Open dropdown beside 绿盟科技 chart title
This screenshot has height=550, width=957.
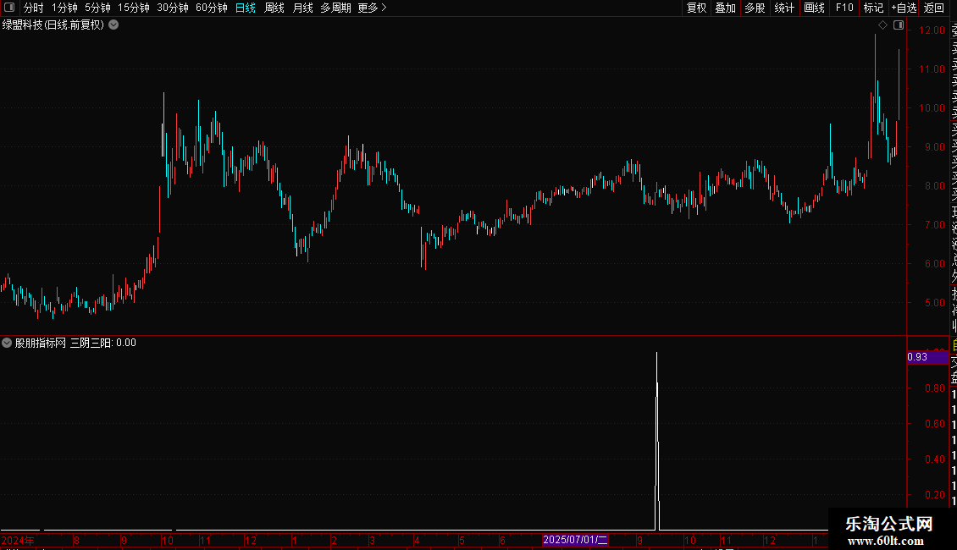pyautogui.click(x=113, y=25)
